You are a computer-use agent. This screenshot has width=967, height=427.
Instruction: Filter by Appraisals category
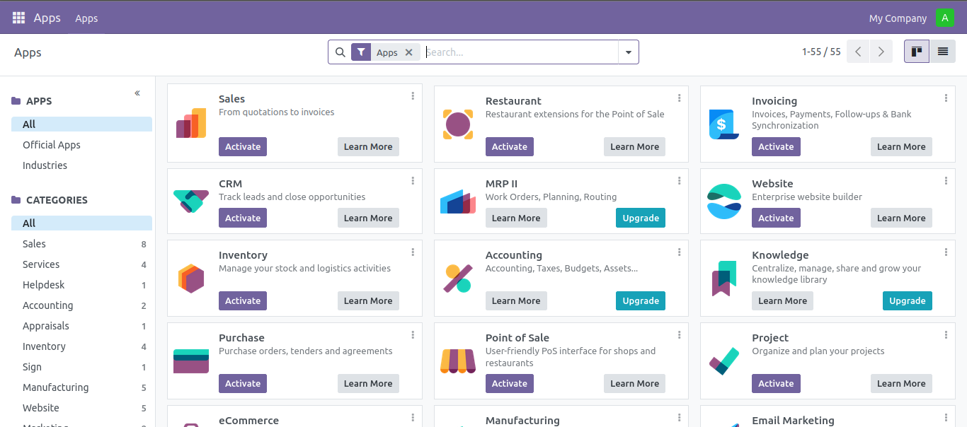pyautogui.click(x=81, y=326)
